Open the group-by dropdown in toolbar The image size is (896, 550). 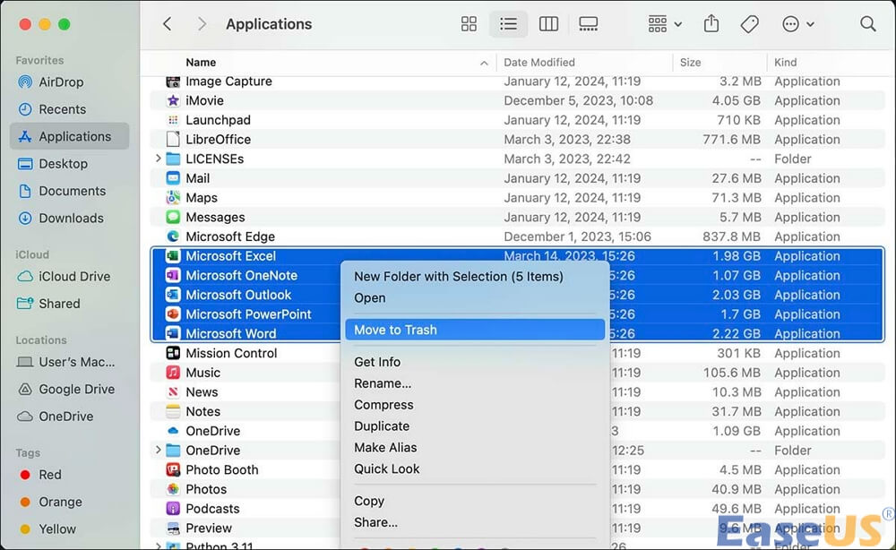coord(664,24)
